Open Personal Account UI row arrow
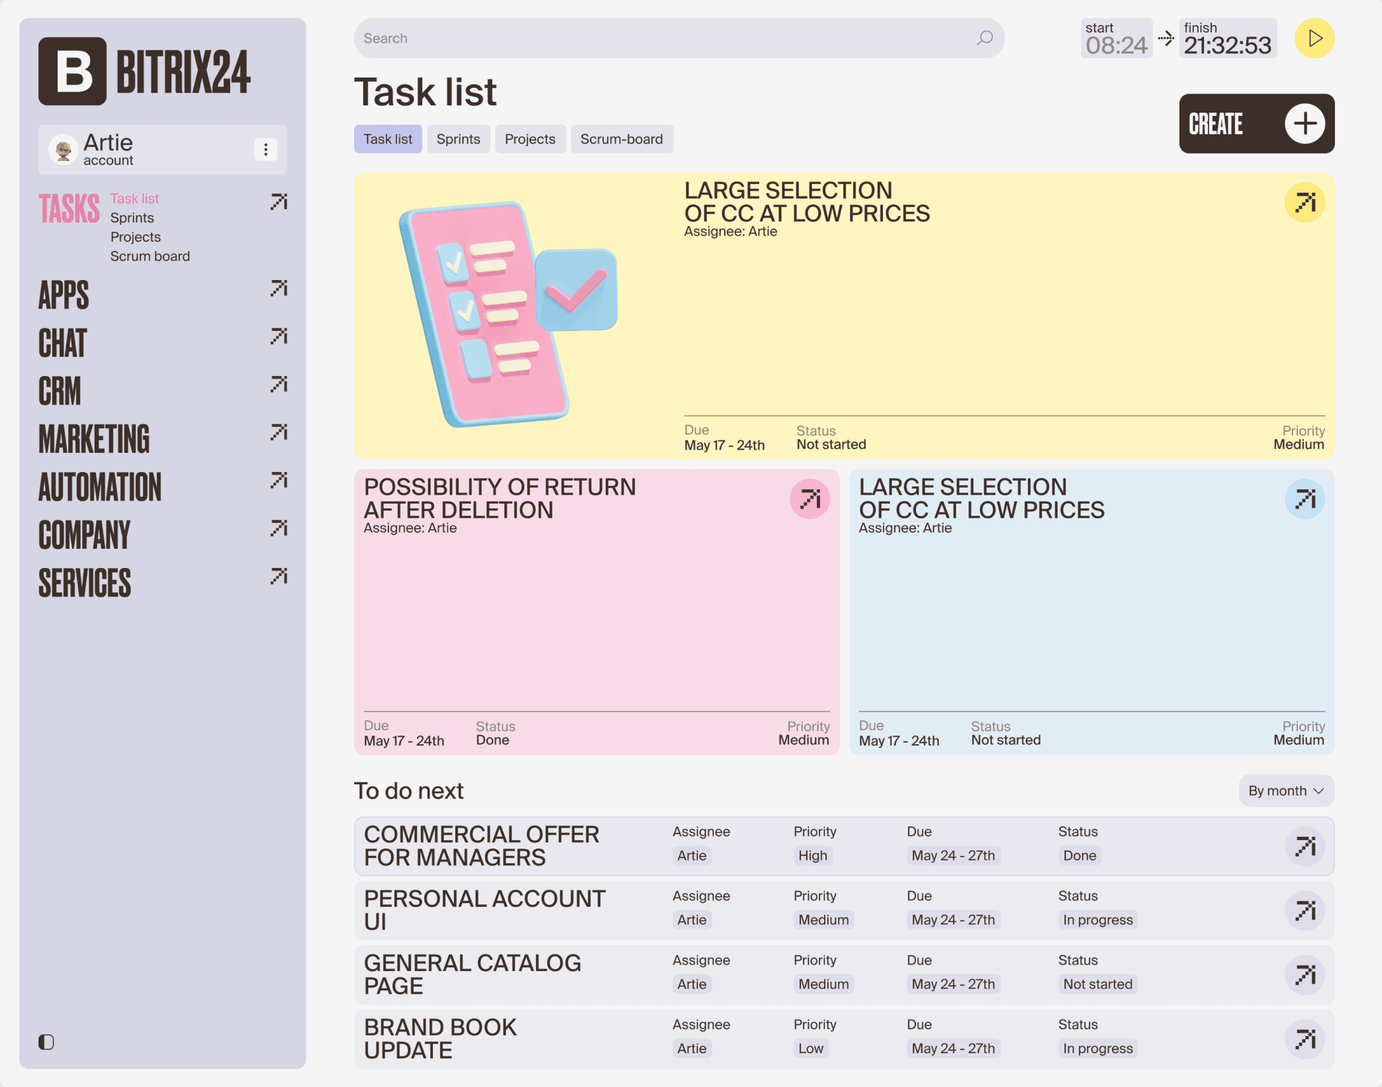This screenshot has width=1382, height=1087. tap(1305, 911)
